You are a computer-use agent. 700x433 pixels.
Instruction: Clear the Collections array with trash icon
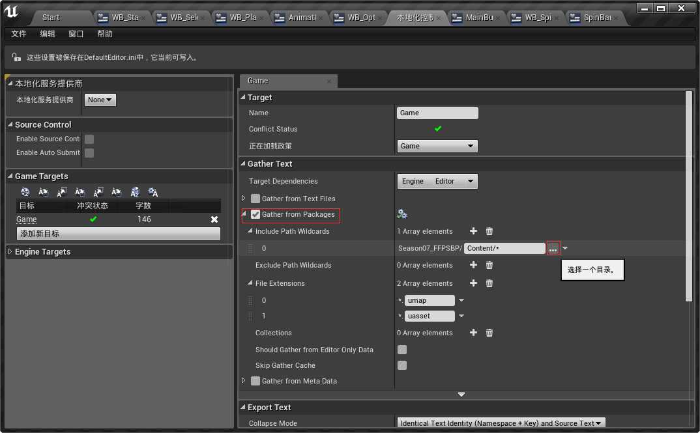[x=489, y=333]
